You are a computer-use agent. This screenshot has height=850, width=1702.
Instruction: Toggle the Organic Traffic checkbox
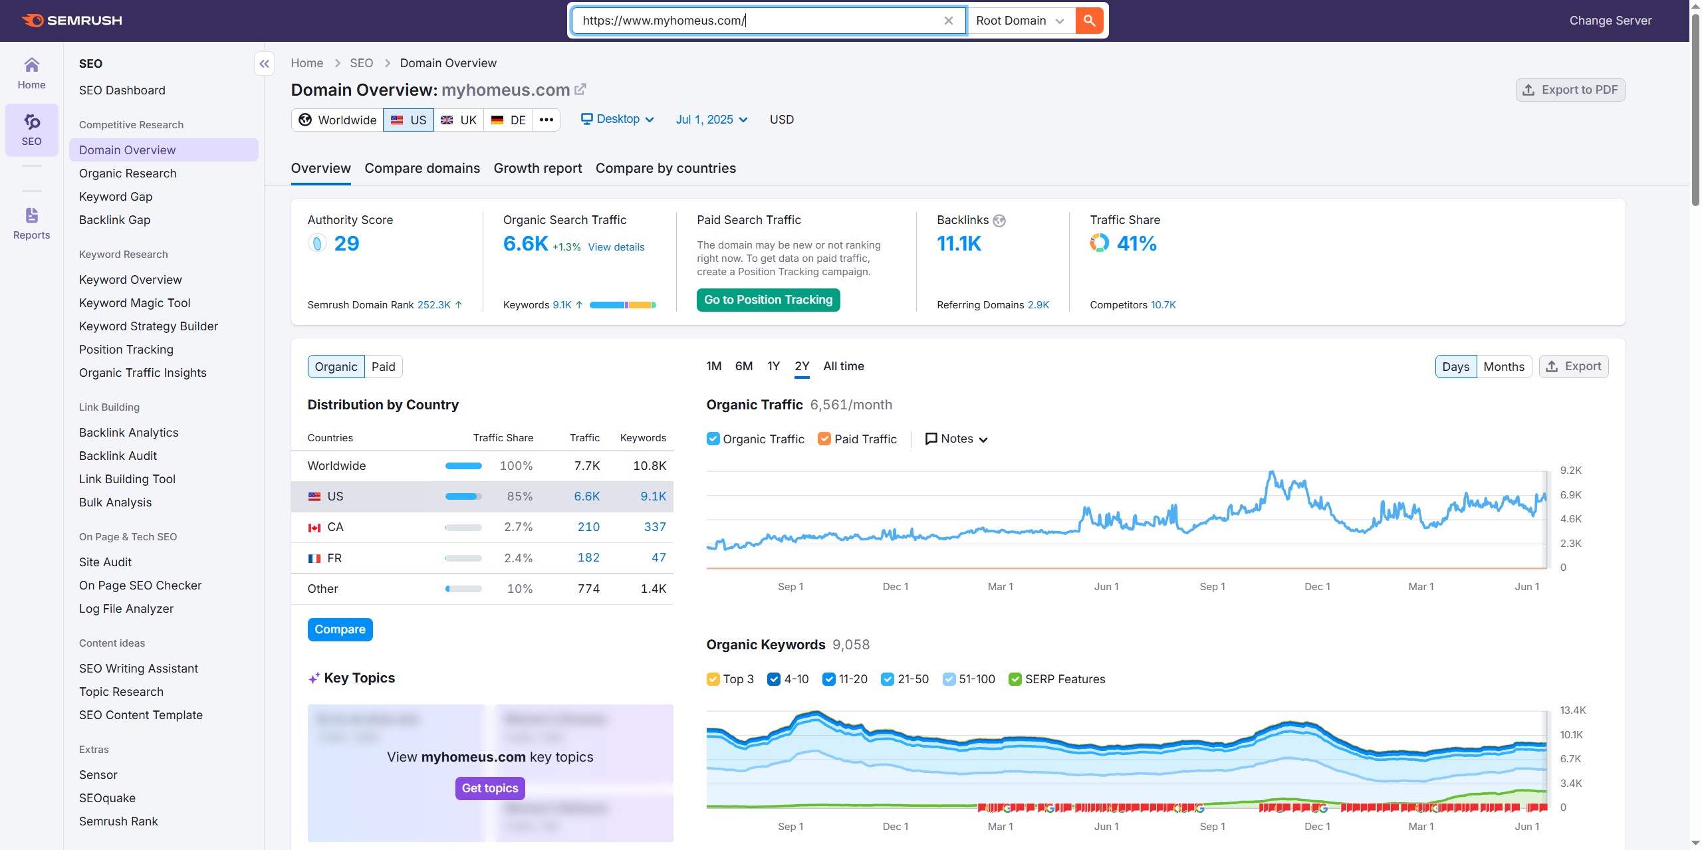(713, 439)
